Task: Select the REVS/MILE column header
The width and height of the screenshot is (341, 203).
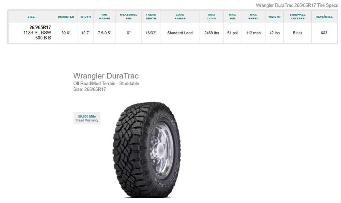Action: pyautogui.click(x=324, y=17)
